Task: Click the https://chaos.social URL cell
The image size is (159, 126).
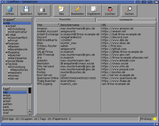Action: pyautogui.click(x=115, y=64)
